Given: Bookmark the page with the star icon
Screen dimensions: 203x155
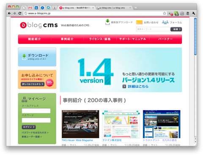Looking at the screenshot, I should (165, 14).
